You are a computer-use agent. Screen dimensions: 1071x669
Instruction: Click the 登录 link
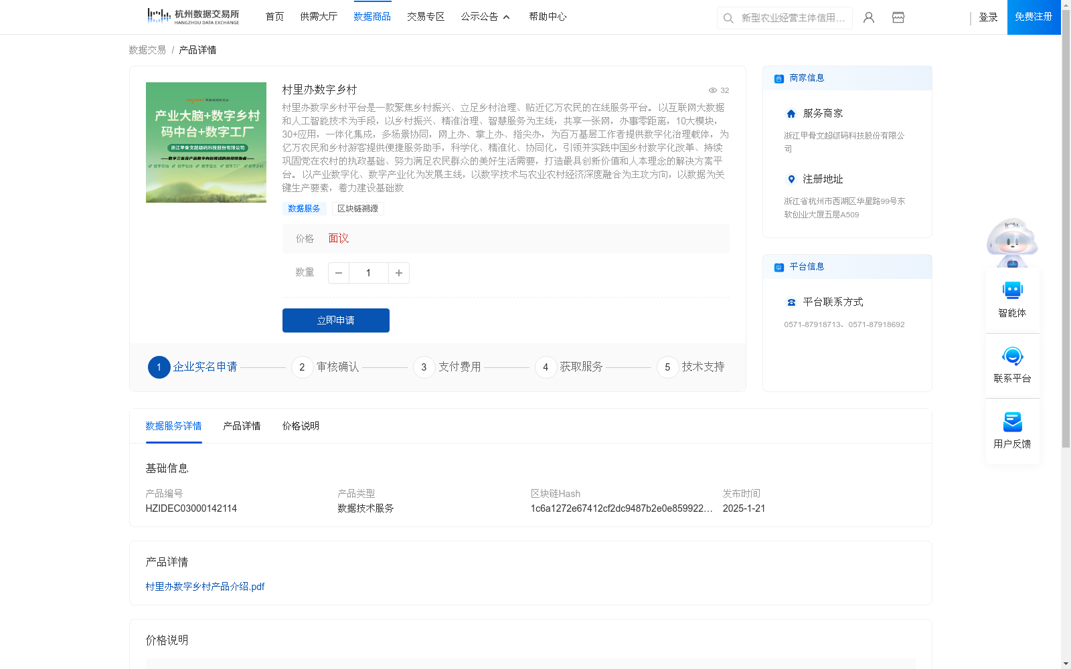[x=988, y=17]
